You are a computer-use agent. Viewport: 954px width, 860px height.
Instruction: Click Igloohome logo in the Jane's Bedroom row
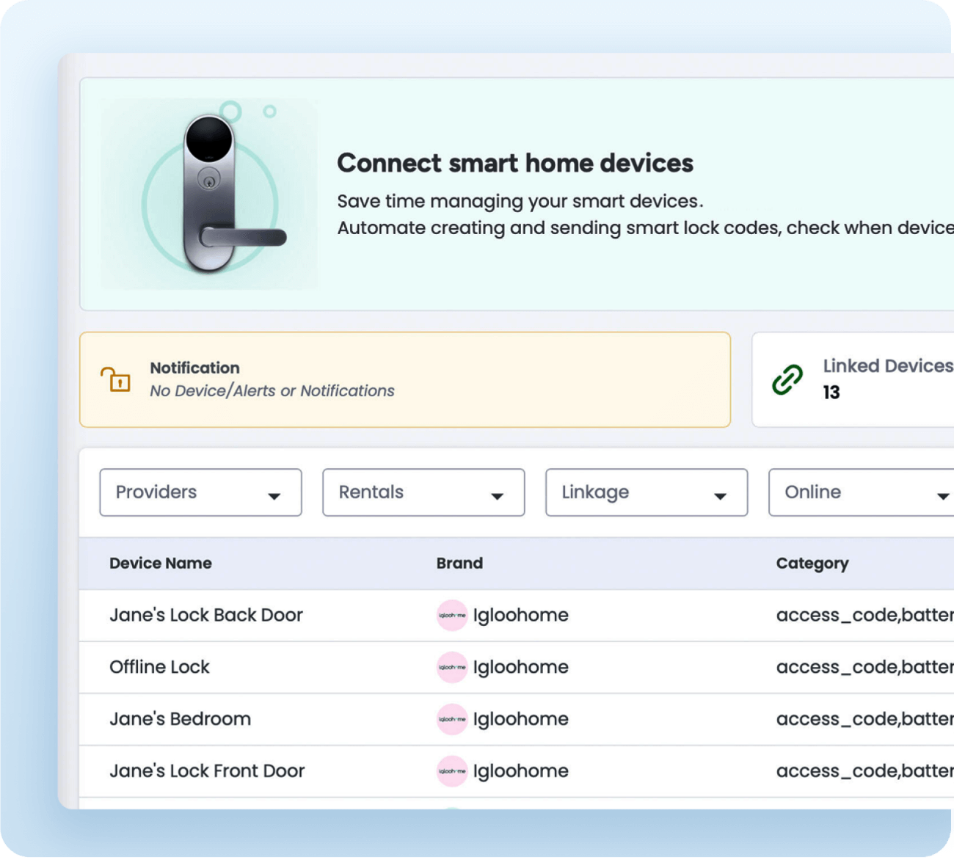(452, 719)
